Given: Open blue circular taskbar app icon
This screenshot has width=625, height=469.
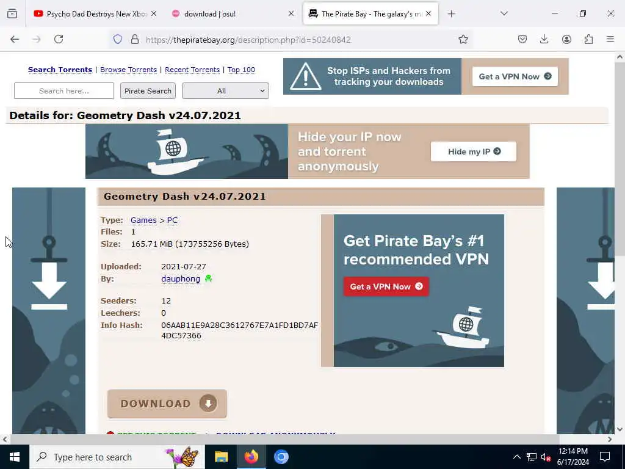Looking at the screenshot, I should point(281,457).
